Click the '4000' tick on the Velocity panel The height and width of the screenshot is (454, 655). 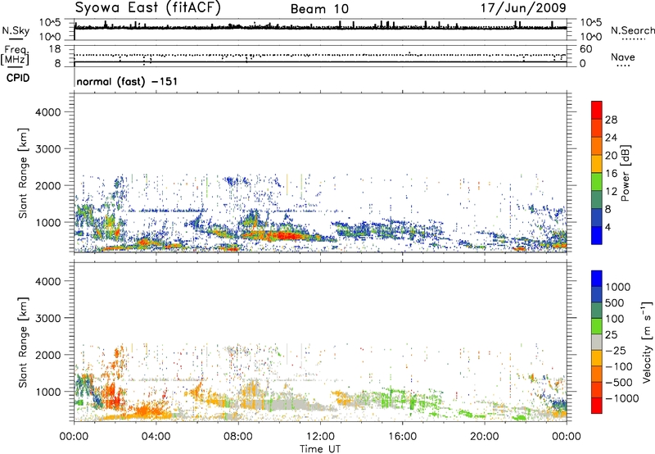(x=48, y=281)
